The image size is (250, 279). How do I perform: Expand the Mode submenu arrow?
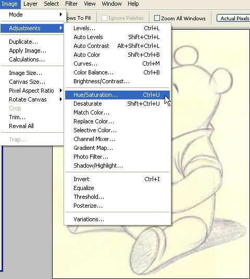pyautogui.click(x=61, y=15)
